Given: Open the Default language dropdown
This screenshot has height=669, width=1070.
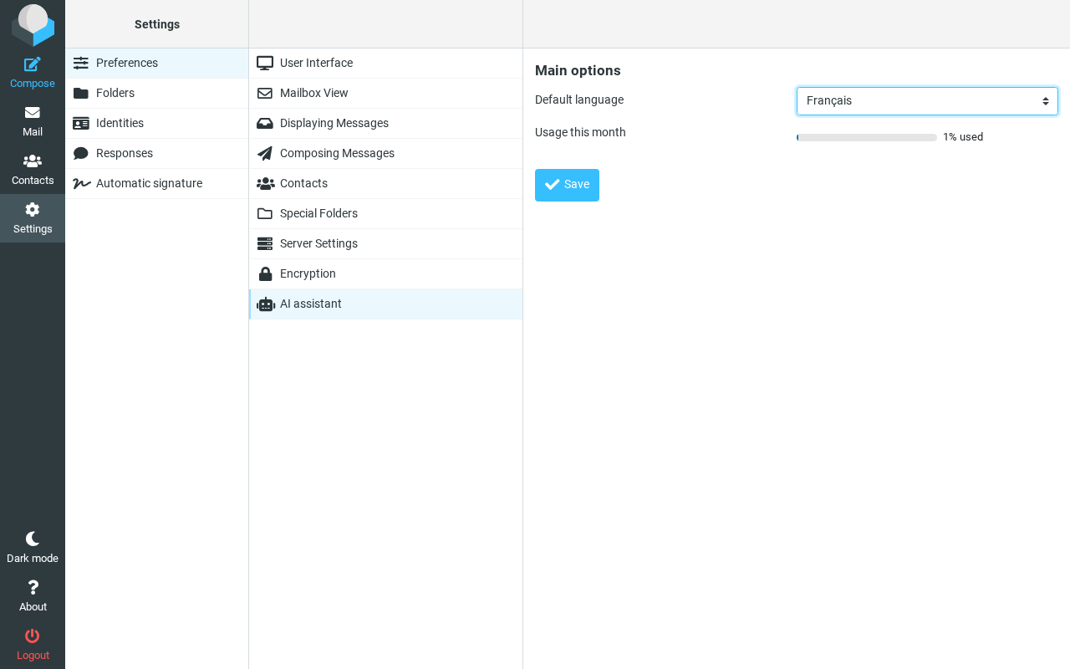Looking at the screenshot, I should click(x=927, y=101).
